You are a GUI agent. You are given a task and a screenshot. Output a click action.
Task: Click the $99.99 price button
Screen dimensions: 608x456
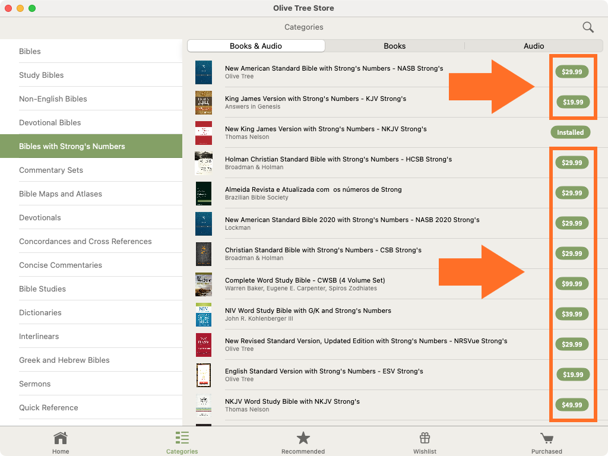pos(572,284)
